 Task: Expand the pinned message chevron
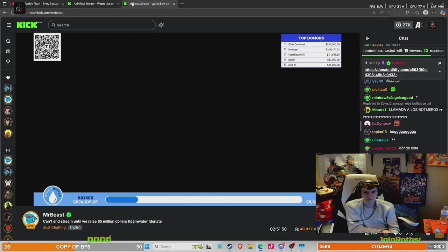[x=440, y=71]
